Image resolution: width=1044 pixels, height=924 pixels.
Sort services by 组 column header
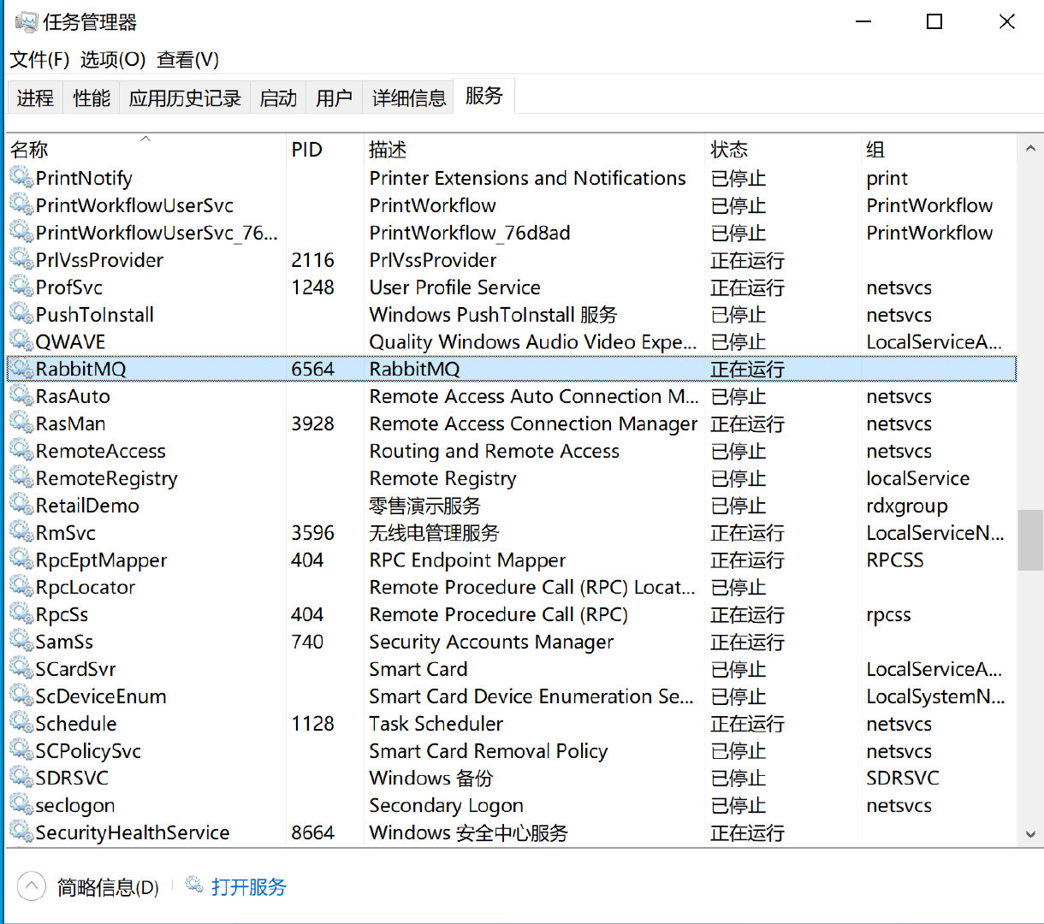[x=939, y=150]
